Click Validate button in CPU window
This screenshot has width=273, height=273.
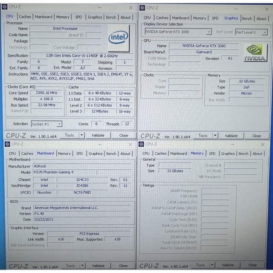tap(98, 136)
